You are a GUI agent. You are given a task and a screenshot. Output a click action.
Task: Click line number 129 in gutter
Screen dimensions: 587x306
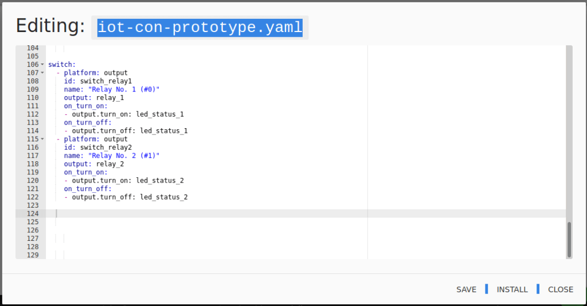pos(33,255)
